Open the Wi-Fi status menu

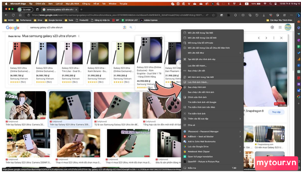click(x=265, y=3)
